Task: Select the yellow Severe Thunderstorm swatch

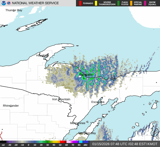Action: 96,3
